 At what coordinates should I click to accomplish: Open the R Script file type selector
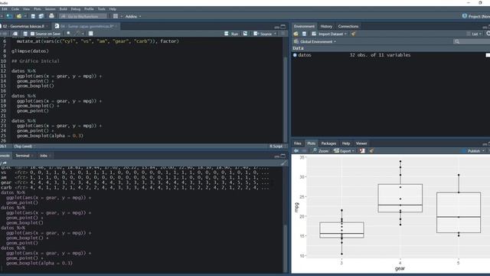pos(277,146)
